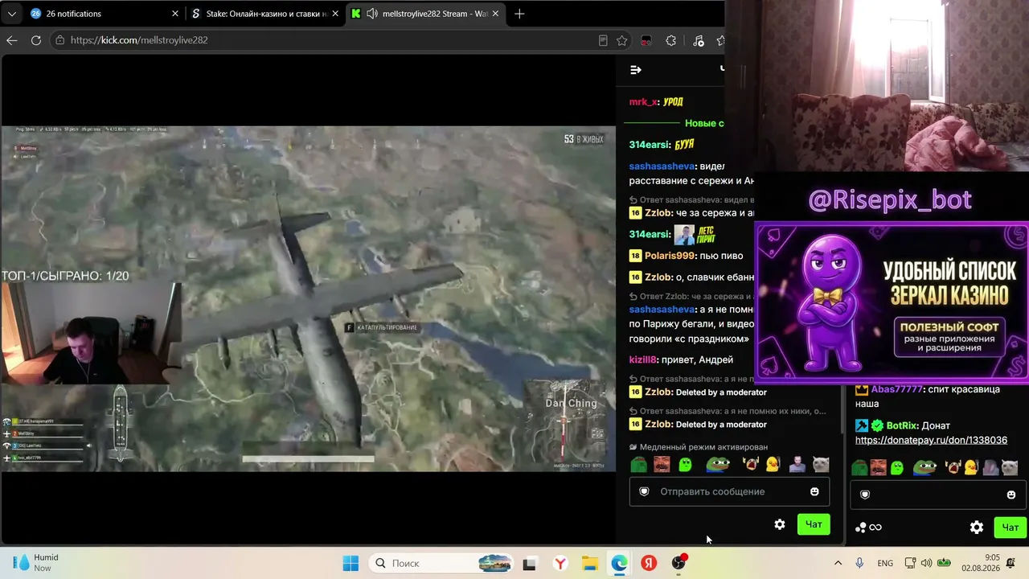Open mrk_x user profile in chat
Image resolution: width=1029 pixels, height=579 pixels.
pyautogui.click(x=643, y=102)
